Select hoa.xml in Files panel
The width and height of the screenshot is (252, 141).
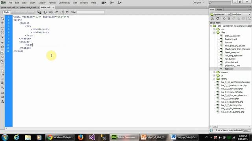click(228, 43)
